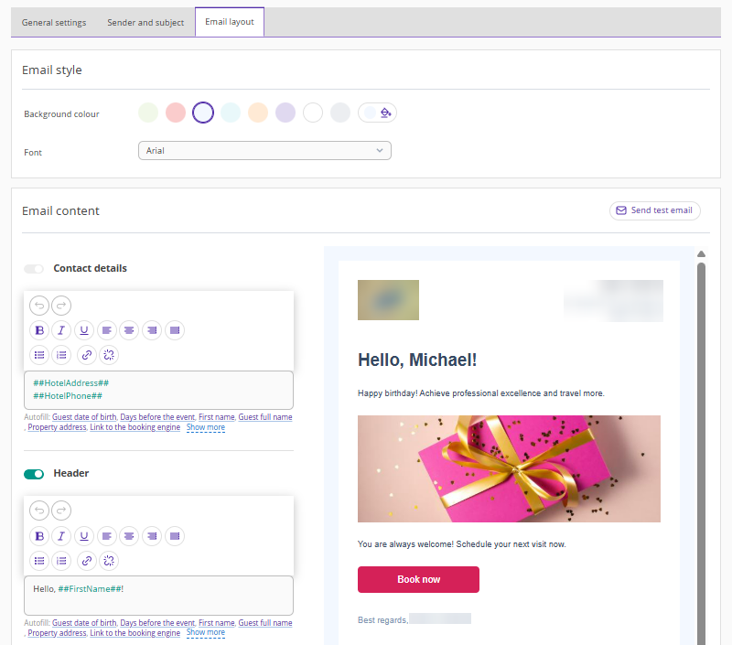Switch to Sender and subject tab
This screenshot has height=645, width=732.
pos(145,22)
